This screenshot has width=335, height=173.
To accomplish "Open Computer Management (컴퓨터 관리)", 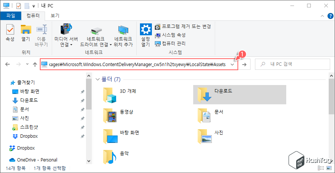I will (170, 44).
